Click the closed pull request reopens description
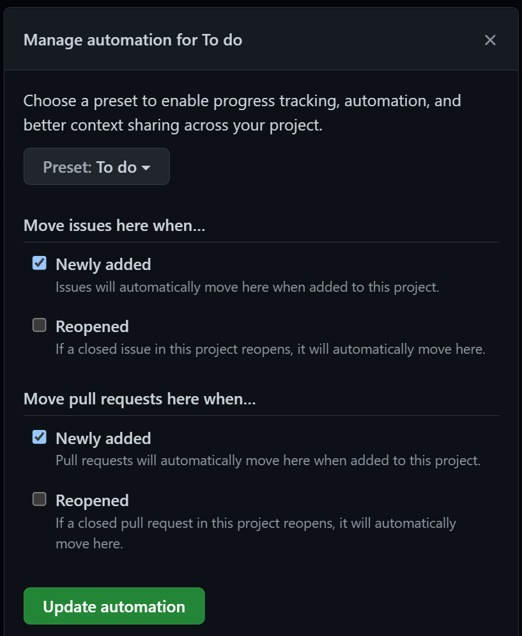522x636 pixels. [x=256, y=523]
